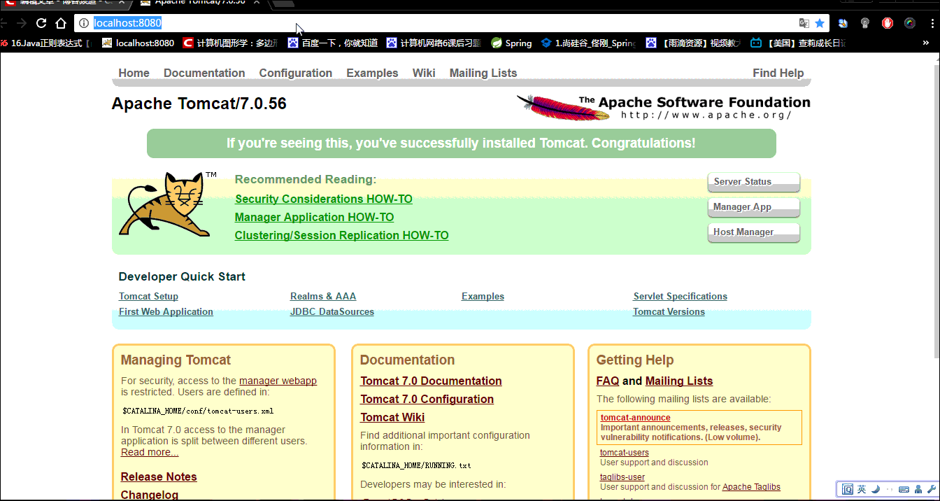Click the Tomcat cat logo image
This screenshot has width=940, height=501.
pyautogui.click(x=165, y=204)
